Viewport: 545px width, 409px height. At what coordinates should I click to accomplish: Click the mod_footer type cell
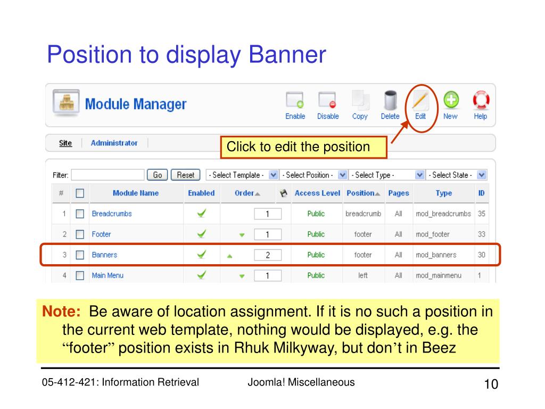point(432,234)
